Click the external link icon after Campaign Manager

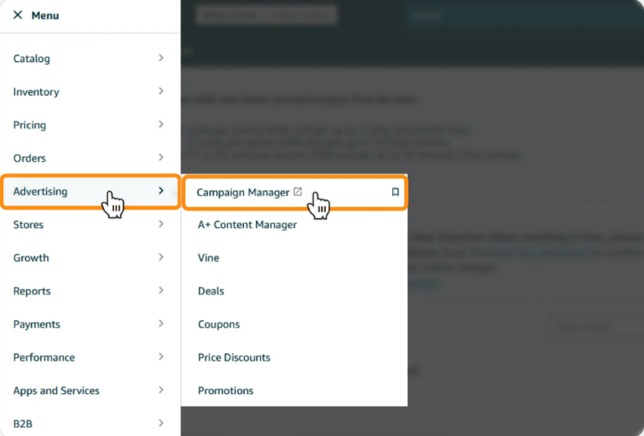(298, 191)
